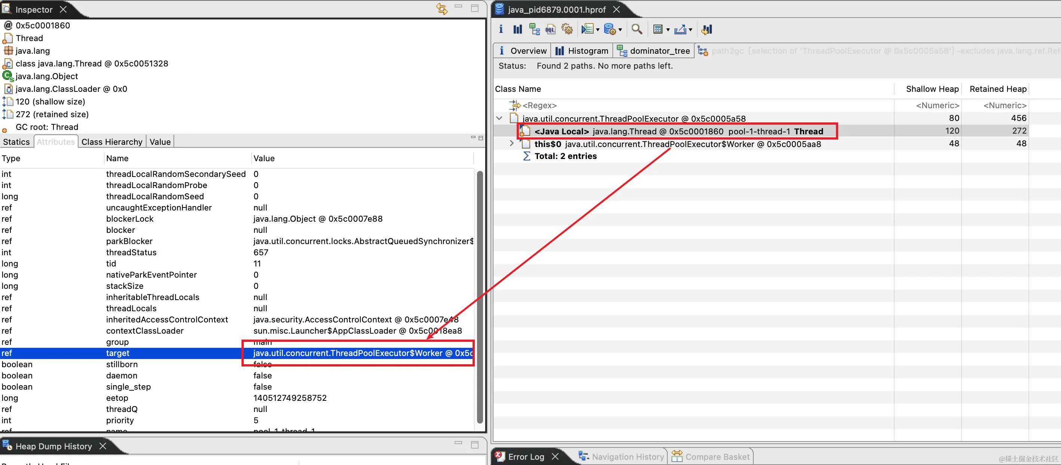
Task: Select the Statics tab in Inspector
Action: 16,142
